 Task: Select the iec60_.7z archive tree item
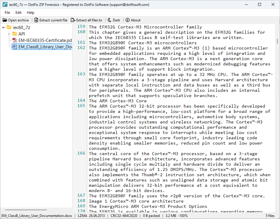click(21, 27)
